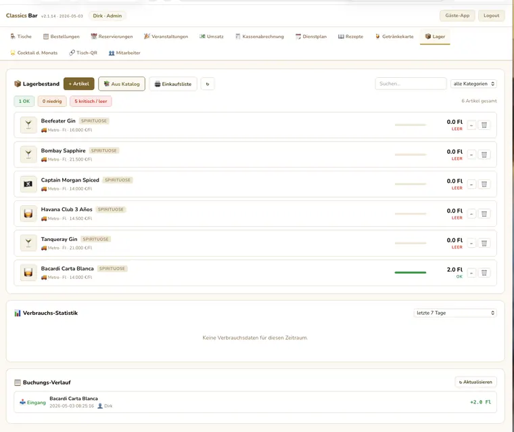Go to the Veranstaltungen tab
The image size is (514, 432).
[166, 37]
